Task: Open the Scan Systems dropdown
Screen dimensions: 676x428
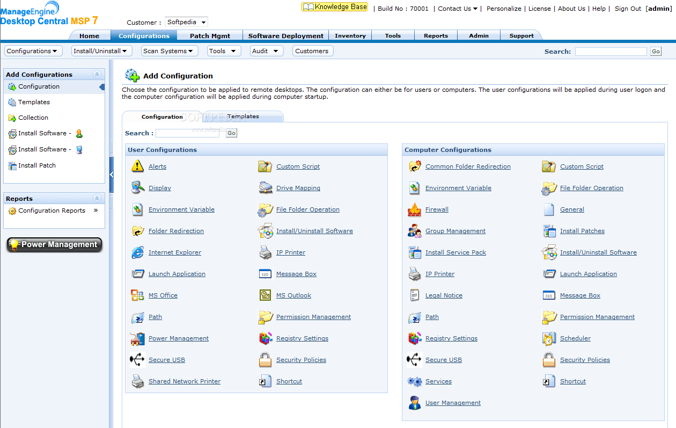Action: (169, 50)
